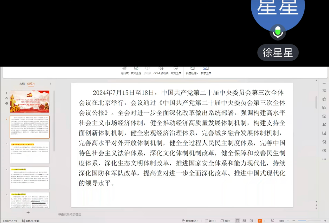Switch to the 大纲 outline tab
Screen dimensions: 329x223
(22, 84)
